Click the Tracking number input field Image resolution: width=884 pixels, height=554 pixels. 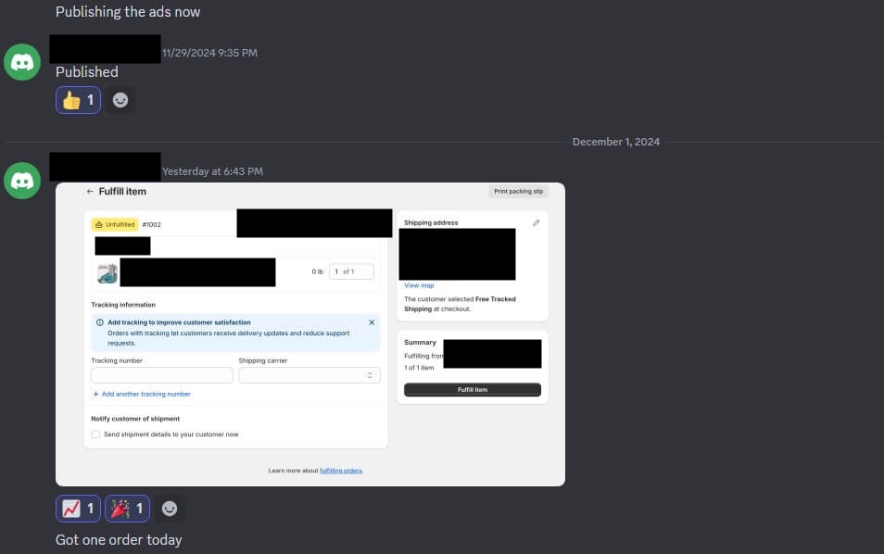162,375
